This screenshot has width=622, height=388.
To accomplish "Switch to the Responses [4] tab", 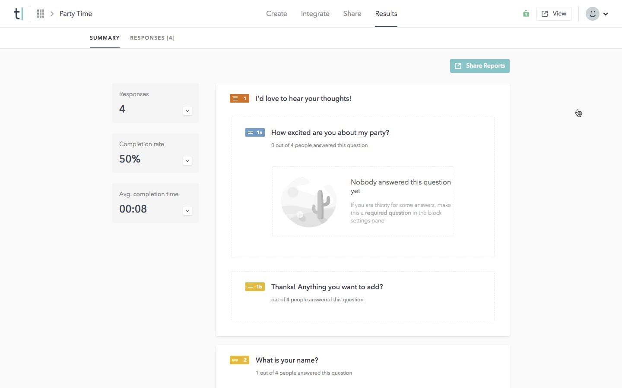I will (x=152, y=38).
